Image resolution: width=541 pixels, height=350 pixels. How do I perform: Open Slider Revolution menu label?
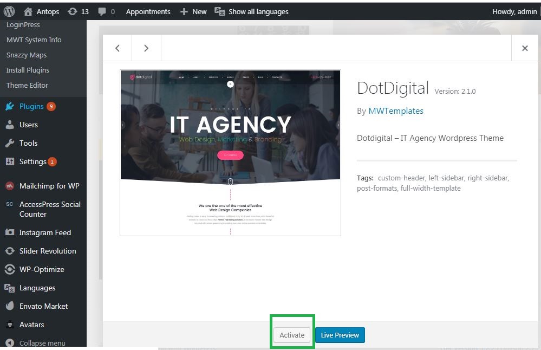pyautogui.click(x=48, y=251)
